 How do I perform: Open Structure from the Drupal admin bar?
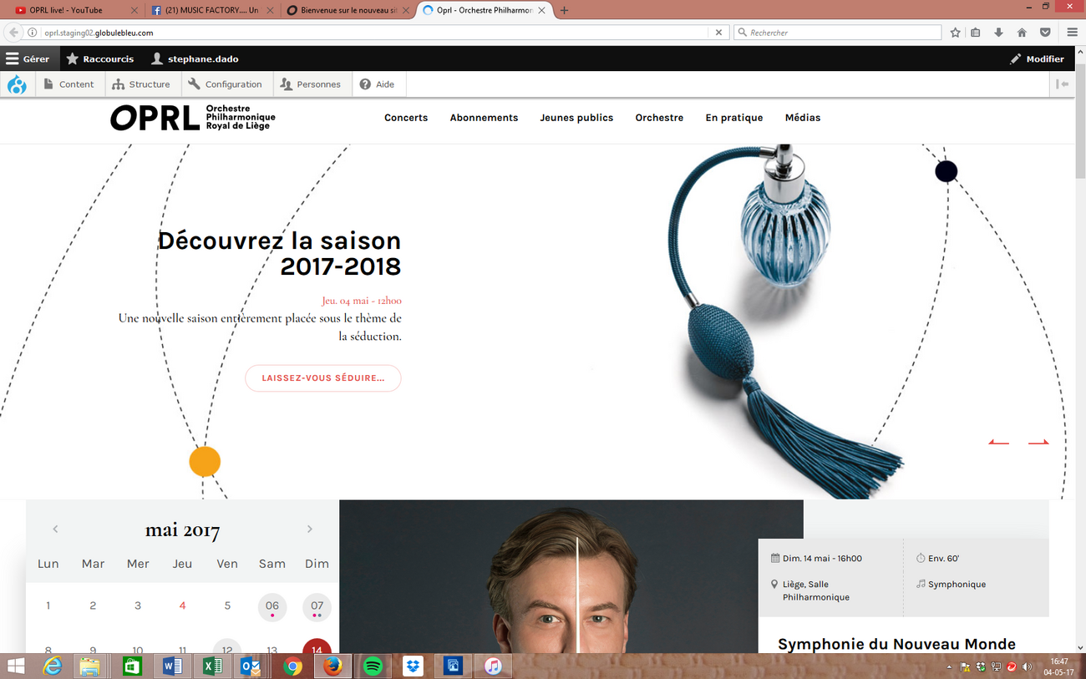pyautogui.click(x=142, y=84)
